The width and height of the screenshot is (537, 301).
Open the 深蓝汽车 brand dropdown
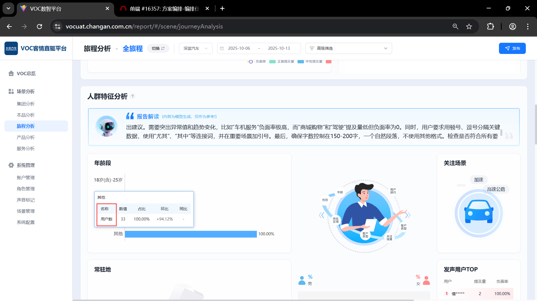[x=196, y=48]
